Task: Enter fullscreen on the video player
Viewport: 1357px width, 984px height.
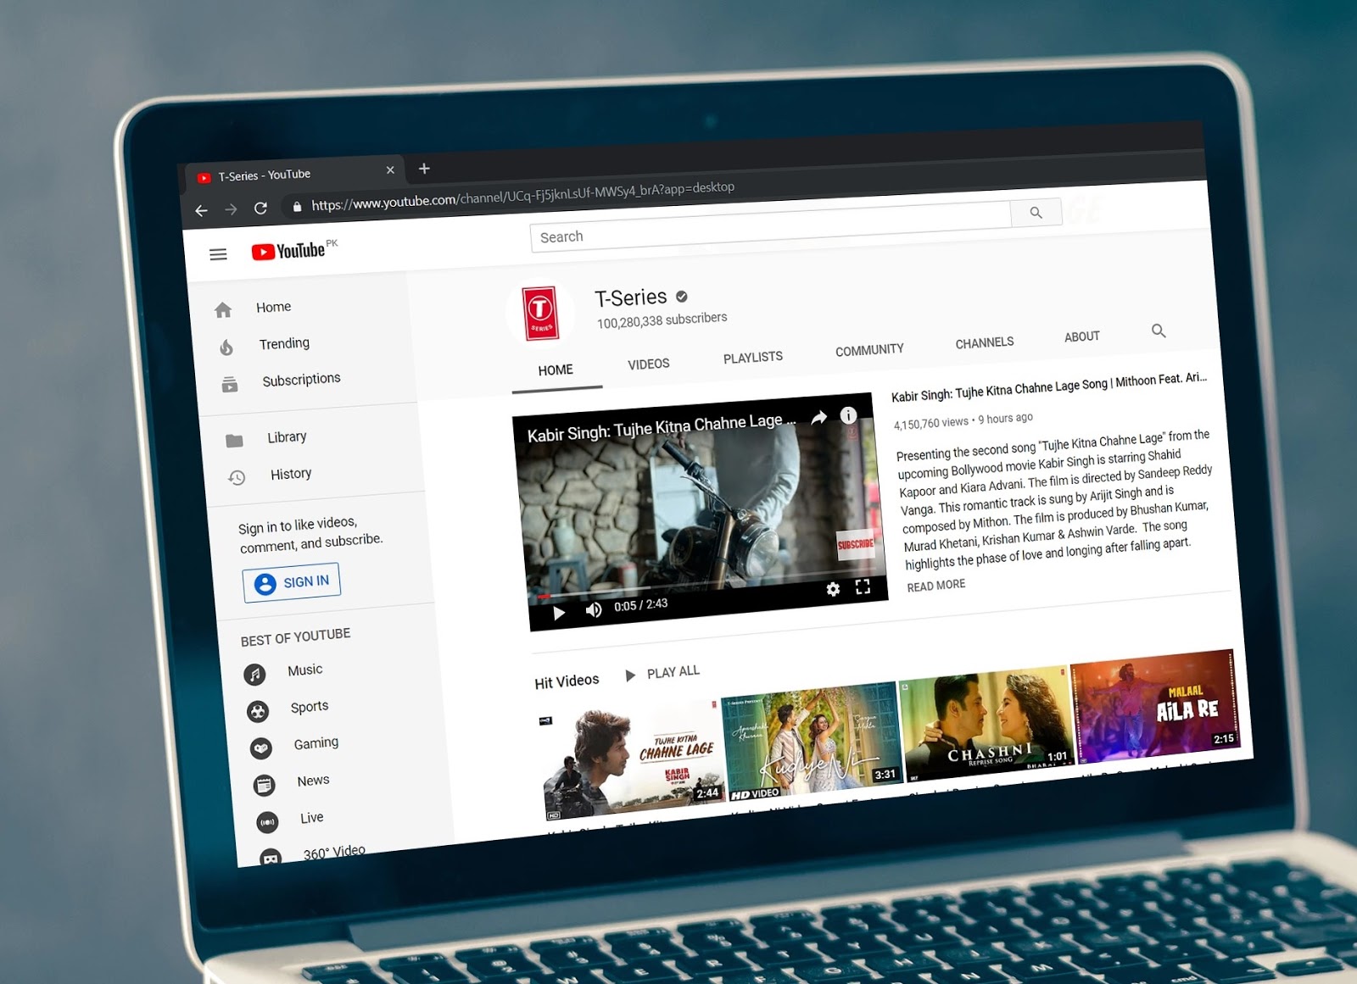Action: [863, 587]
